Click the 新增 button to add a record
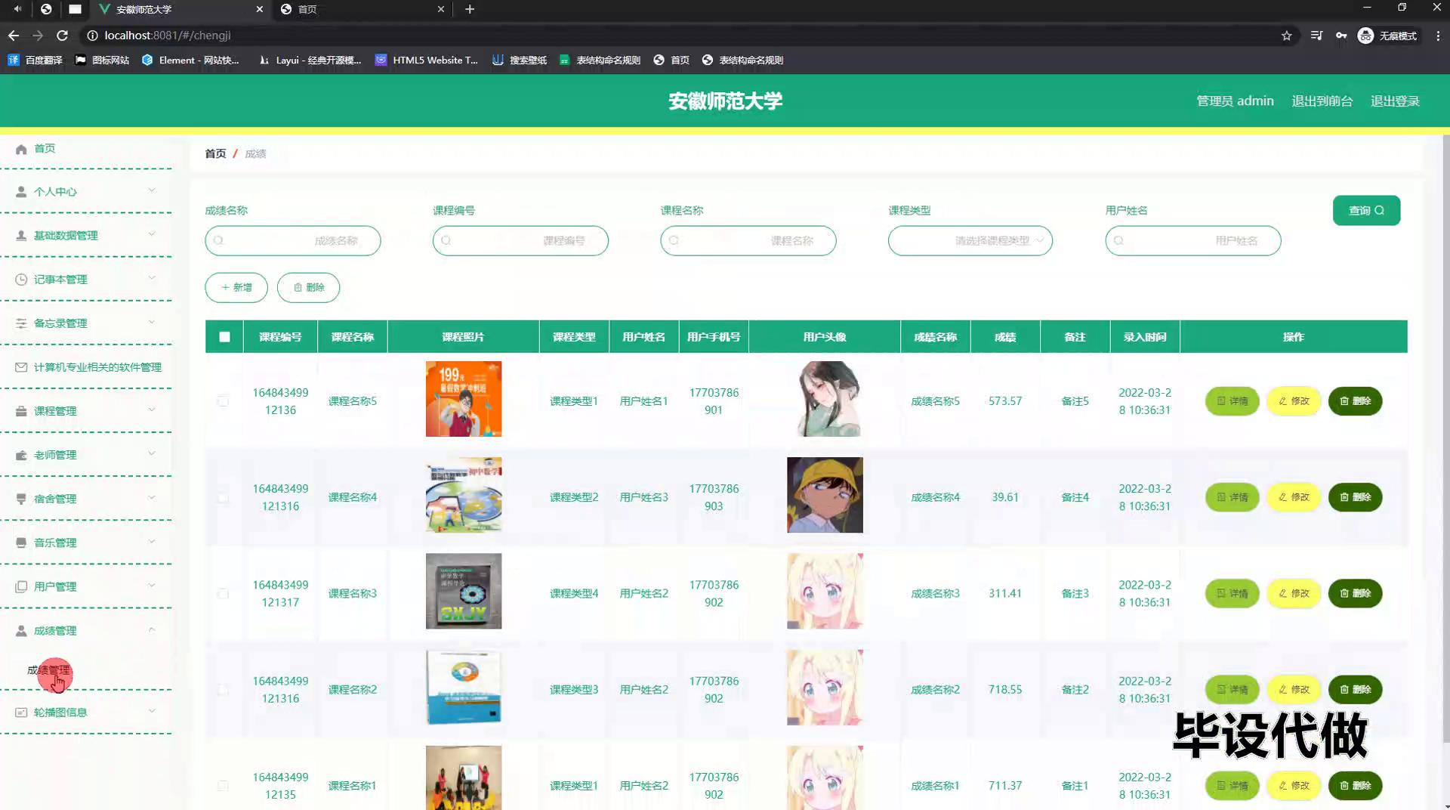This screenshot has height=810, width=1450. 236,287
